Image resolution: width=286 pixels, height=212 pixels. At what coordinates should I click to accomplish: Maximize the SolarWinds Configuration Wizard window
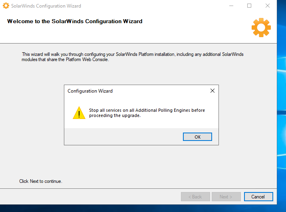(x=249, y=6)
